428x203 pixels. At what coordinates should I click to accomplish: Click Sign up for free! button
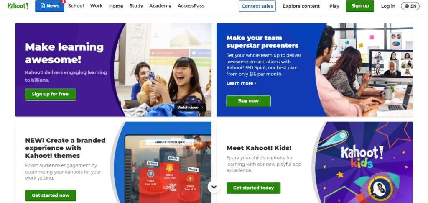pyautogui.click(x=51, y=95)
